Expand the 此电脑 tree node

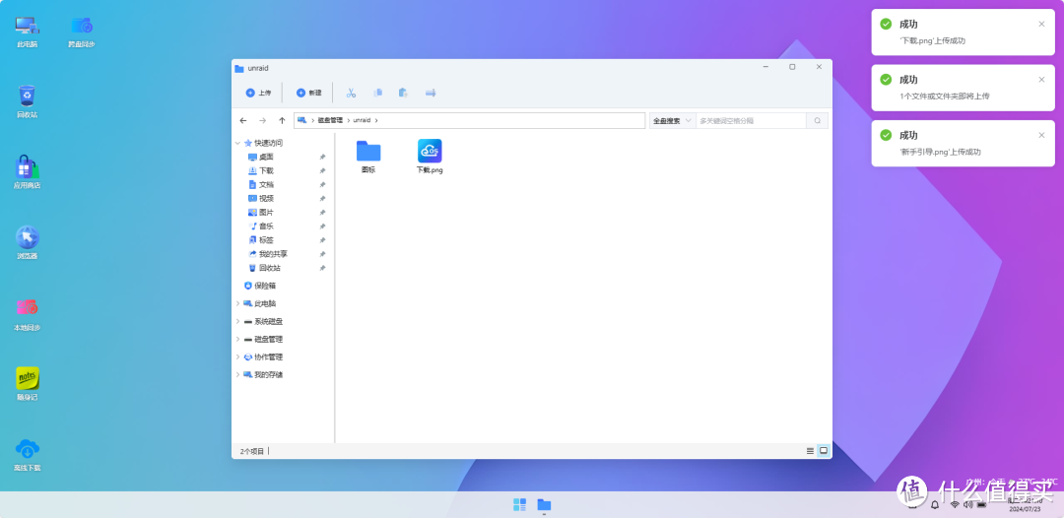coord(237,303)
